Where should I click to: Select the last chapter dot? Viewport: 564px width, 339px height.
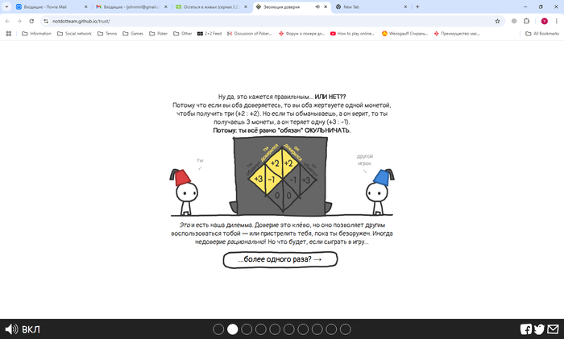(x=346, y=329)
